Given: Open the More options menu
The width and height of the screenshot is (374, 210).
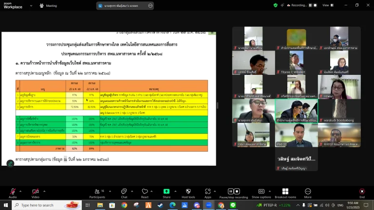Looking at the screenshot, I should (x=308, y=192).
